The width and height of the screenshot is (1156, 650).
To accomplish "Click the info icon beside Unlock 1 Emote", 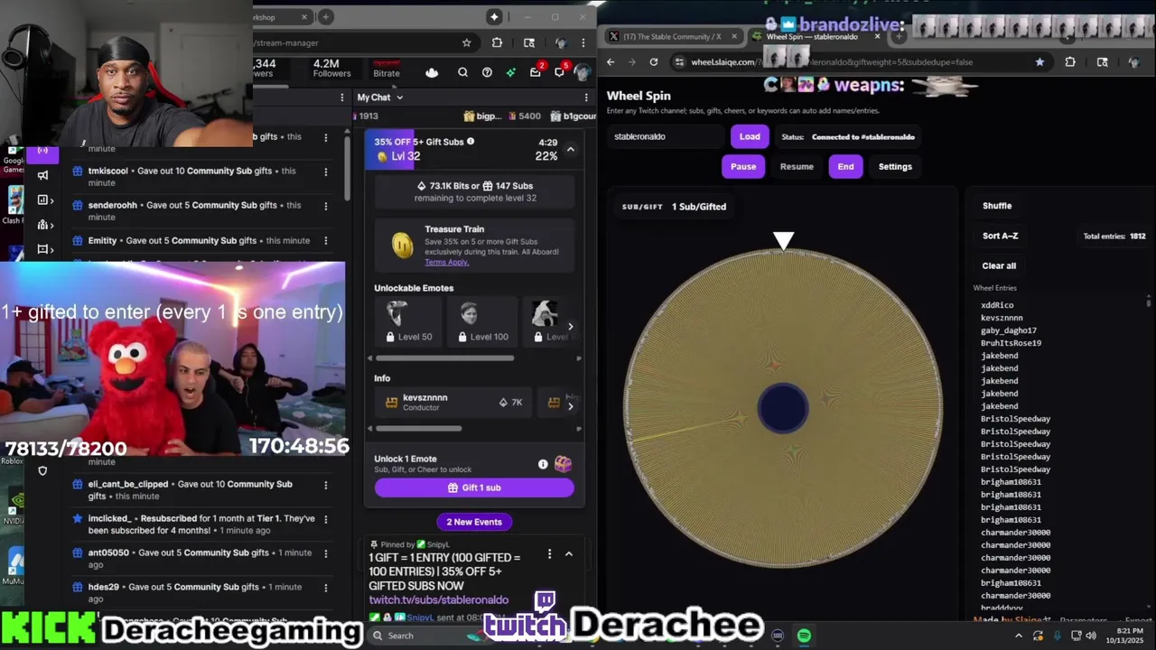I will pos(543,464).
